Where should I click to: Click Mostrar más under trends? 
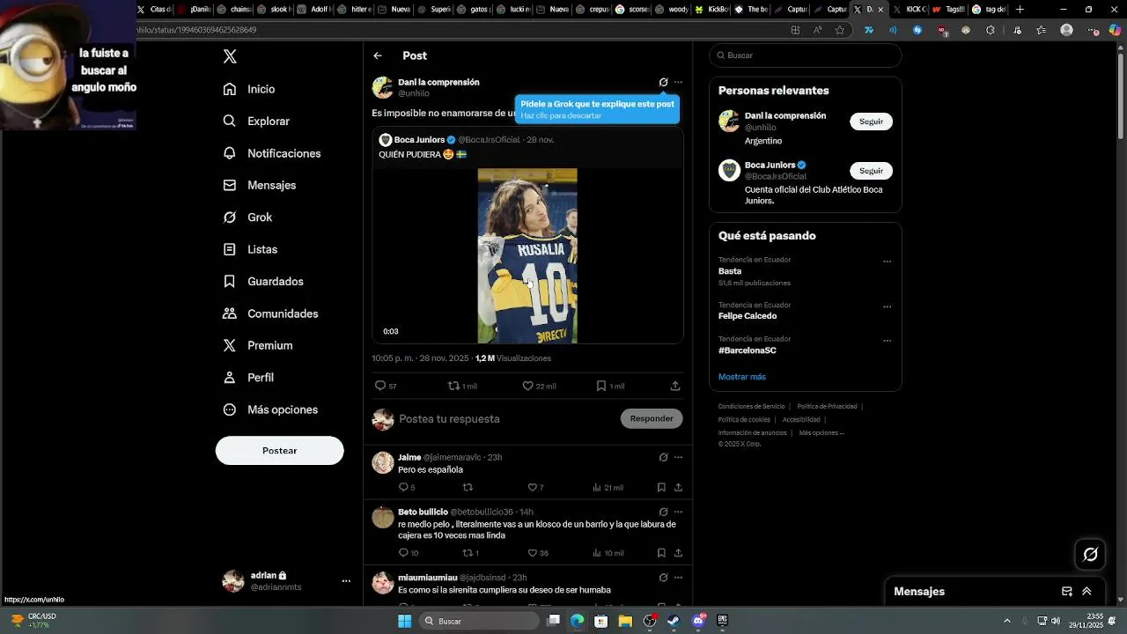(741, 377)
